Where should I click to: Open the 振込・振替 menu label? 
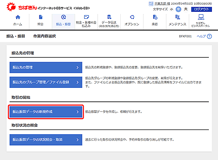[x=63, y=24]
